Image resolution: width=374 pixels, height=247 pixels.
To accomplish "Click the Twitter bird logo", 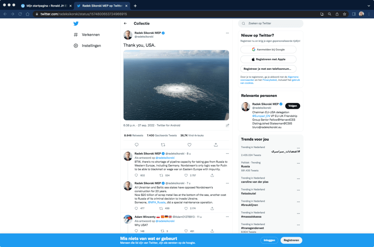I will click(x=76, y=24).
